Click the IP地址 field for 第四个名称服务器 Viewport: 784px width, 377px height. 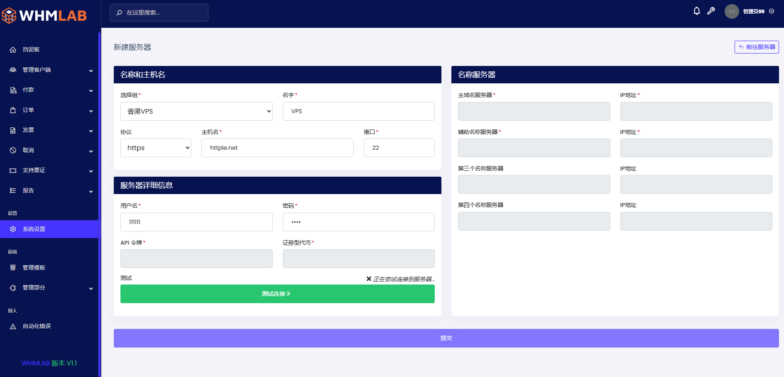click(696, 221)
